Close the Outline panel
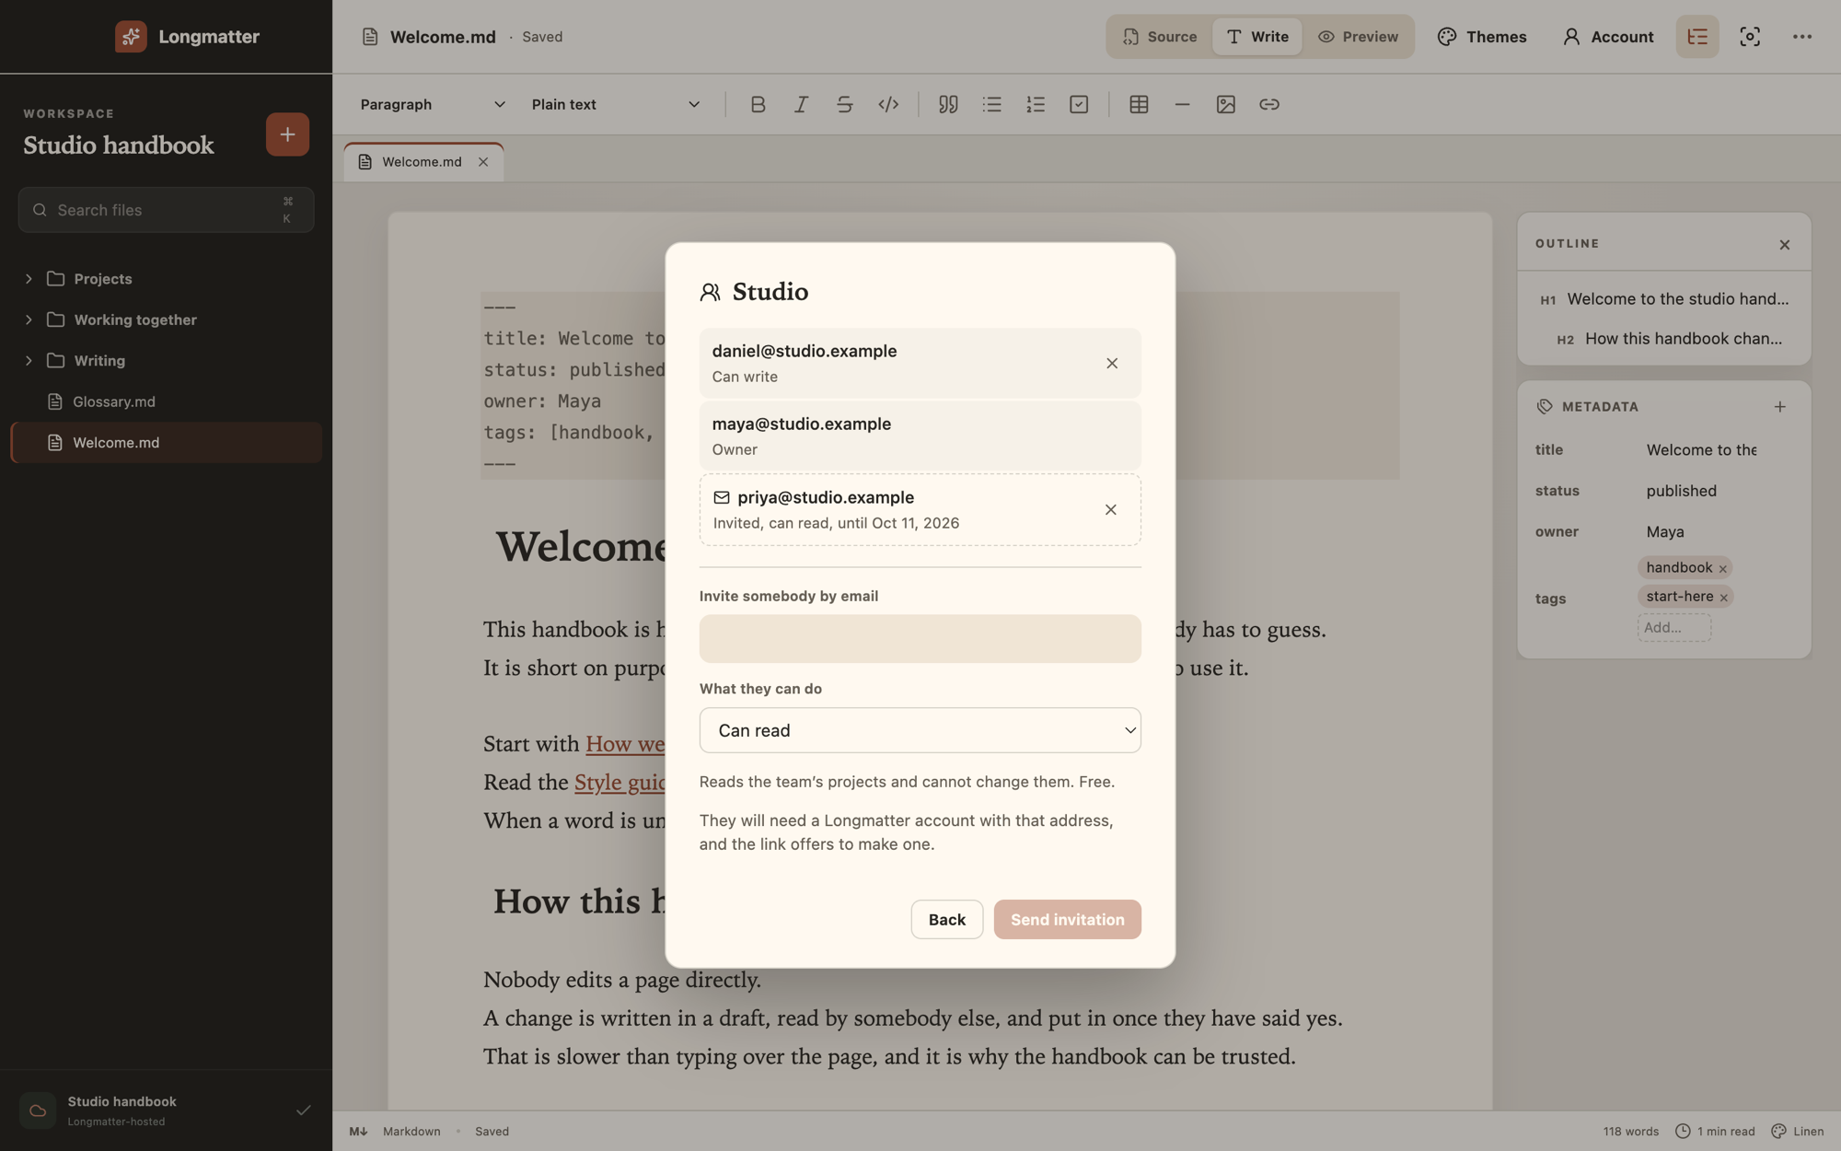This screenshot has height=1151, width=1841. pos(1785,244)
